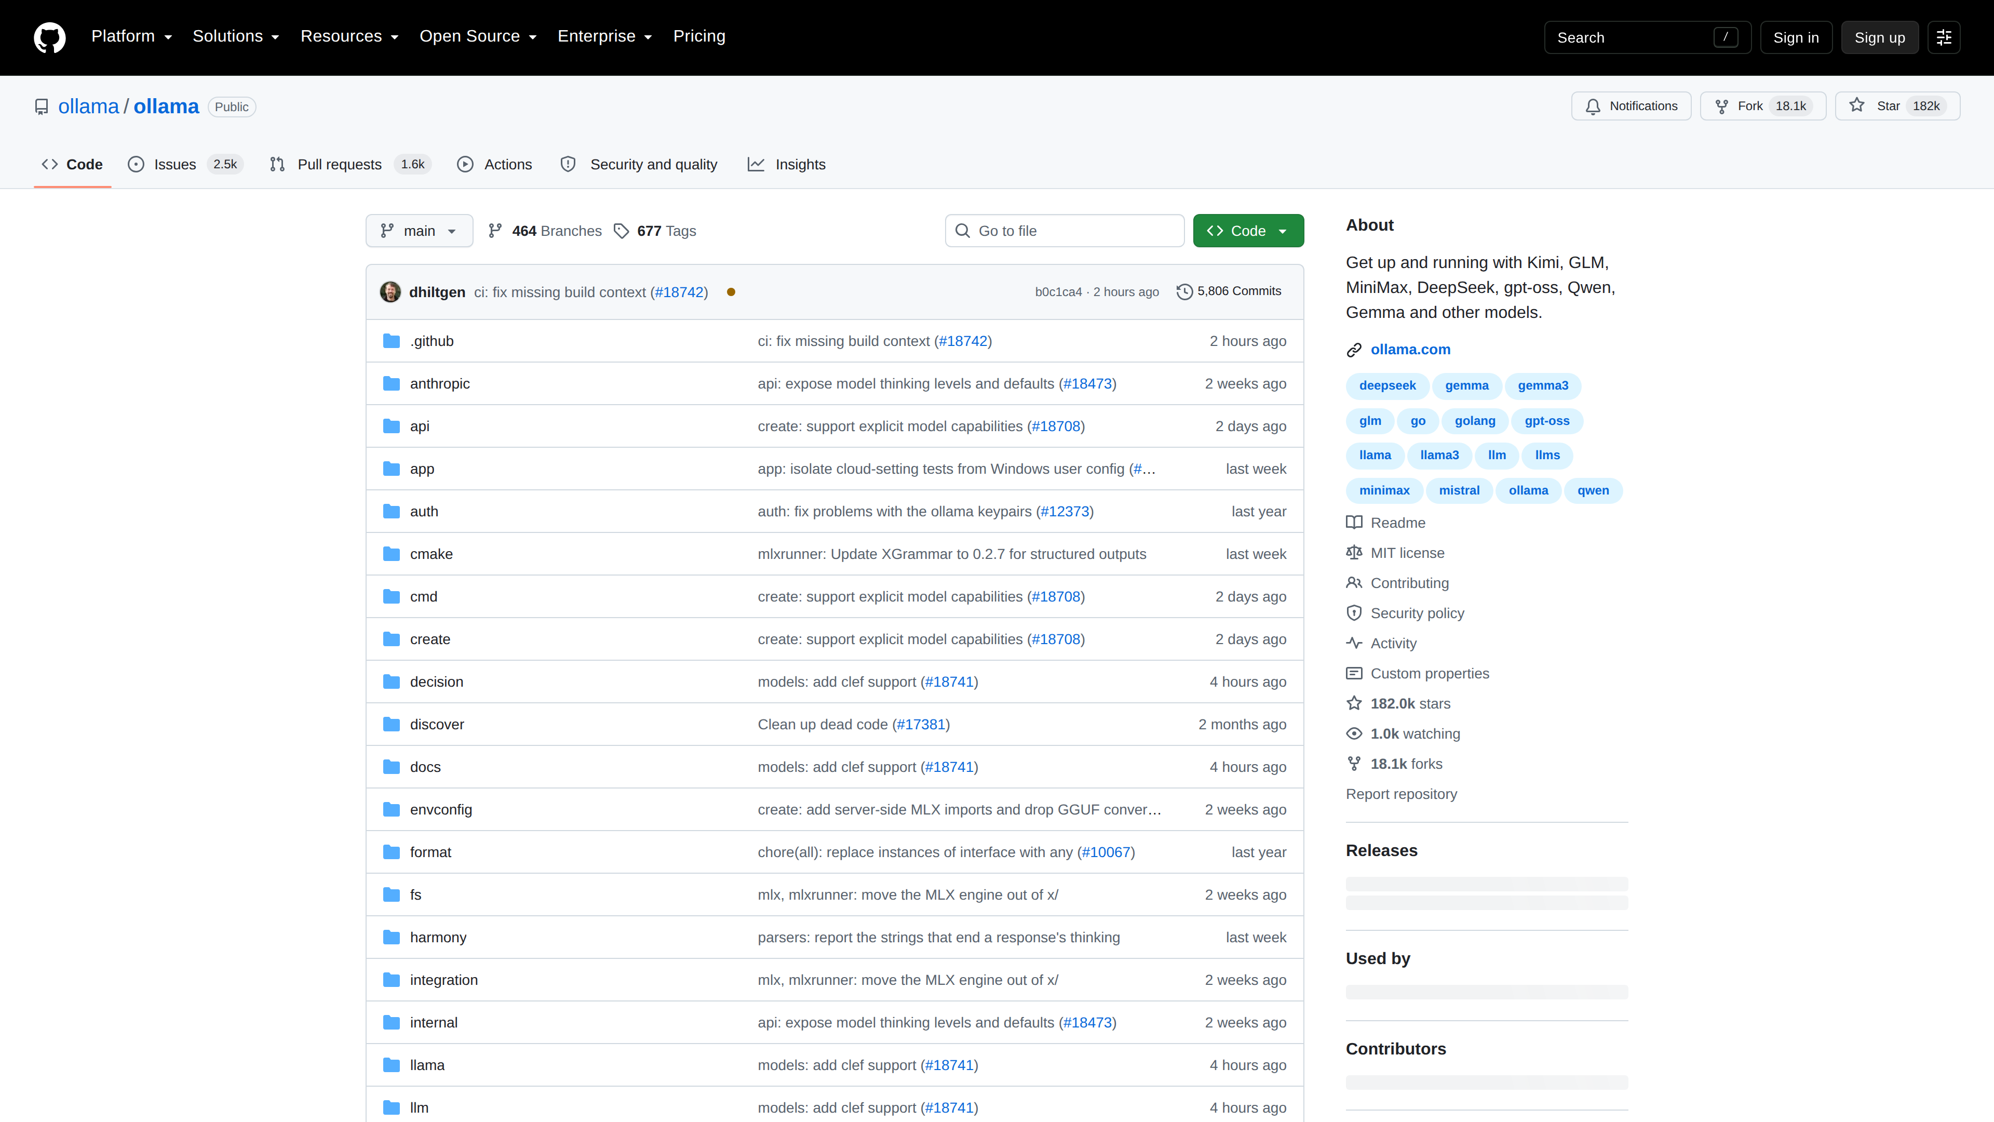1994x1122 pixels.
Task: Open the Contributing link
Action: pyautogui.click(x=1397, y=583)
